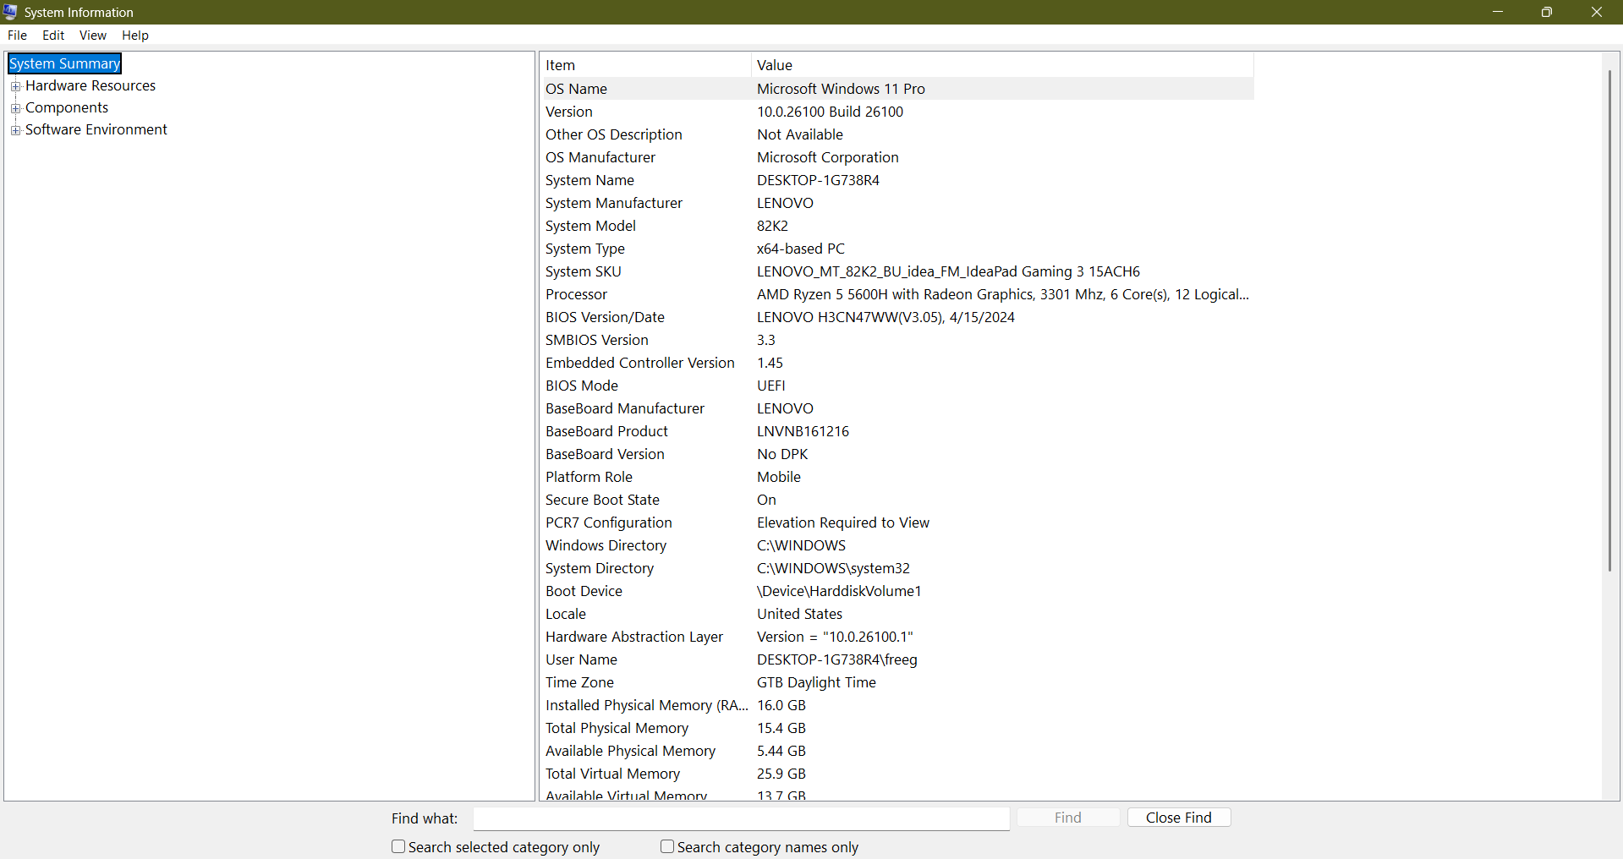Viewport: 1623px width, 859px height.
Task: Select the System Type row
Action: [x=897, y=249]
